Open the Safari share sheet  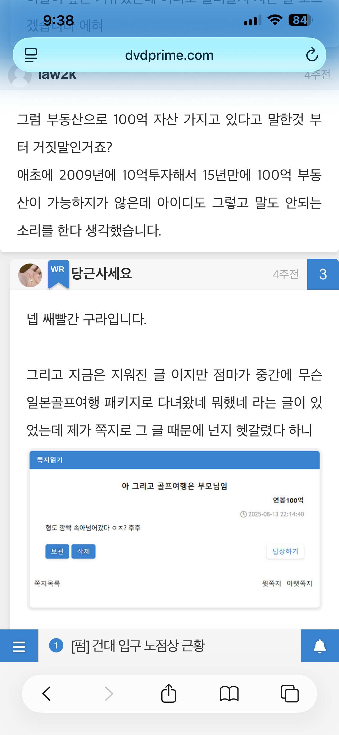[169, 693]
